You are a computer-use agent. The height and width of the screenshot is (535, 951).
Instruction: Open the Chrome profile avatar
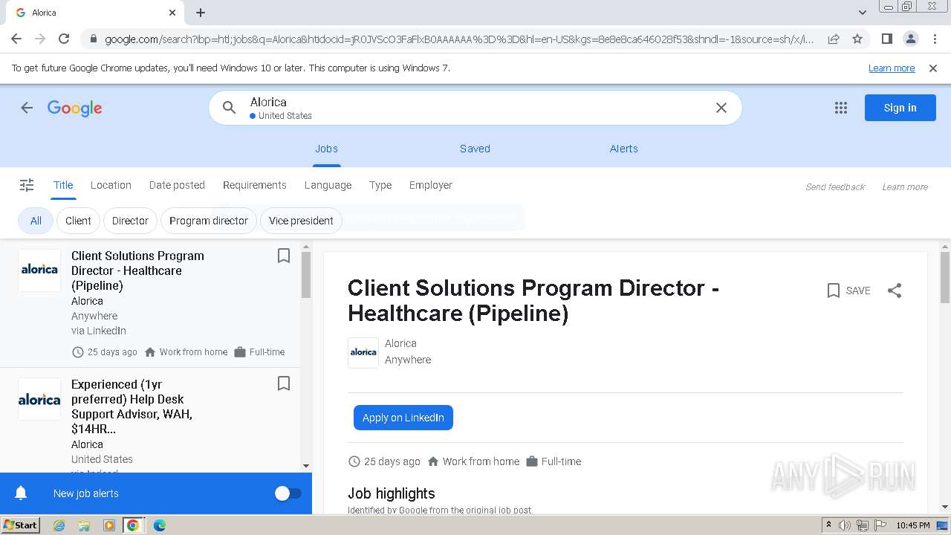pos(910,39)
